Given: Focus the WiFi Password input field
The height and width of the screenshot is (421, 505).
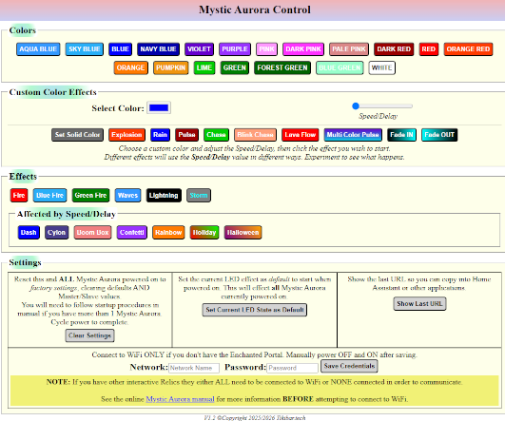Looking at the screenshot, I should tap(292, 368).
